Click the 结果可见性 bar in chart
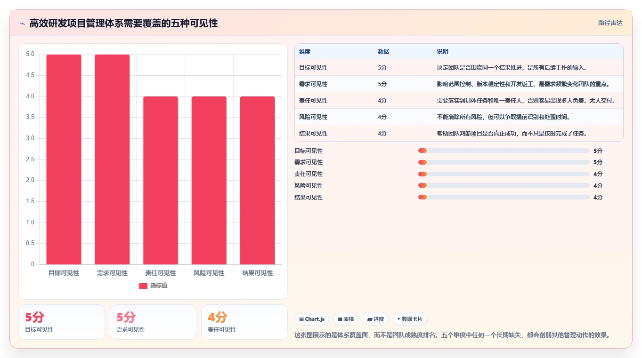 pos(257,181)
